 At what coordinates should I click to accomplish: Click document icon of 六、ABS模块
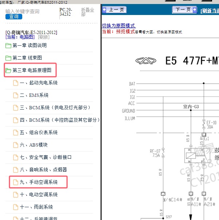point(16,145)
